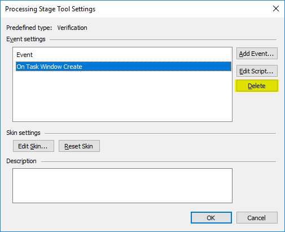This screenshot has width=285, height=232.
Task: Cancel the tool settings dialog
Action: pyautogui.click(x=257, y=218)
